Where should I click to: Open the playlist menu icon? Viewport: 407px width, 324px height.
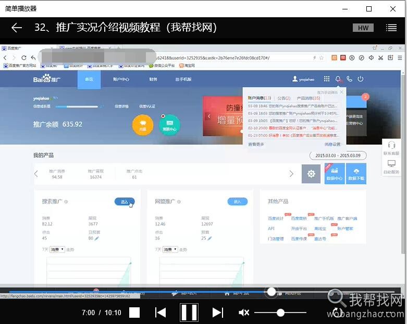(391, 28)
